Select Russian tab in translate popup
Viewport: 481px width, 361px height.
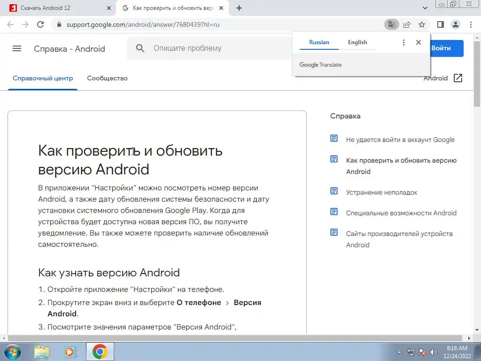(x=319, y=42)
